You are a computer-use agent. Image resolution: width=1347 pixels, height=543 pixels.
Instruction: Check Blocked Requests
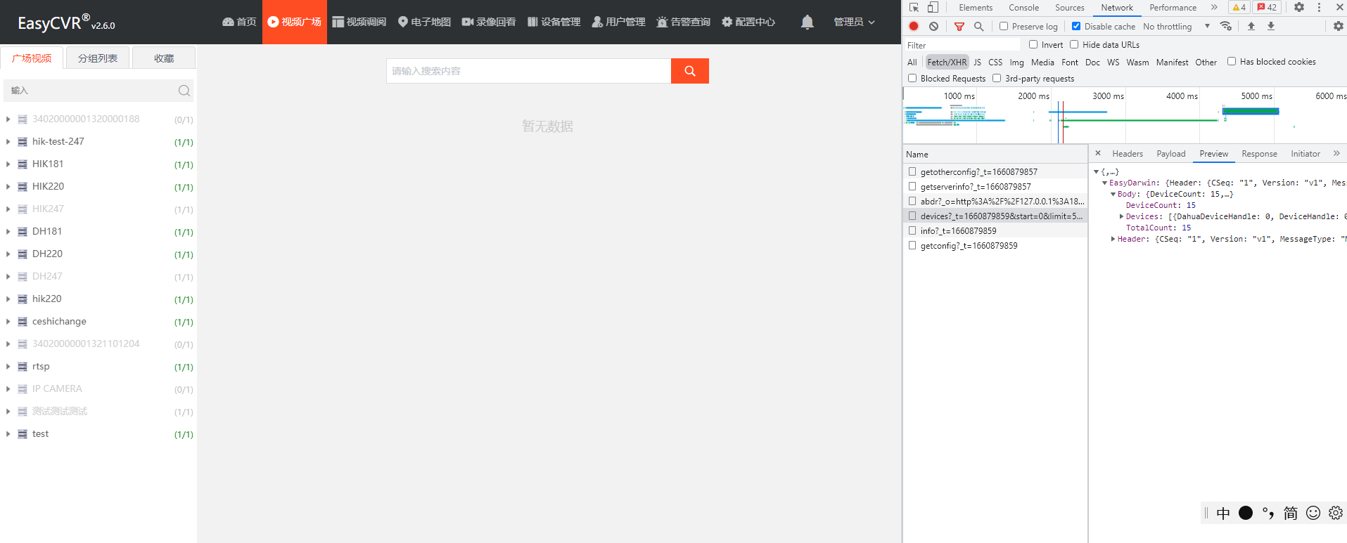(912, 78)
